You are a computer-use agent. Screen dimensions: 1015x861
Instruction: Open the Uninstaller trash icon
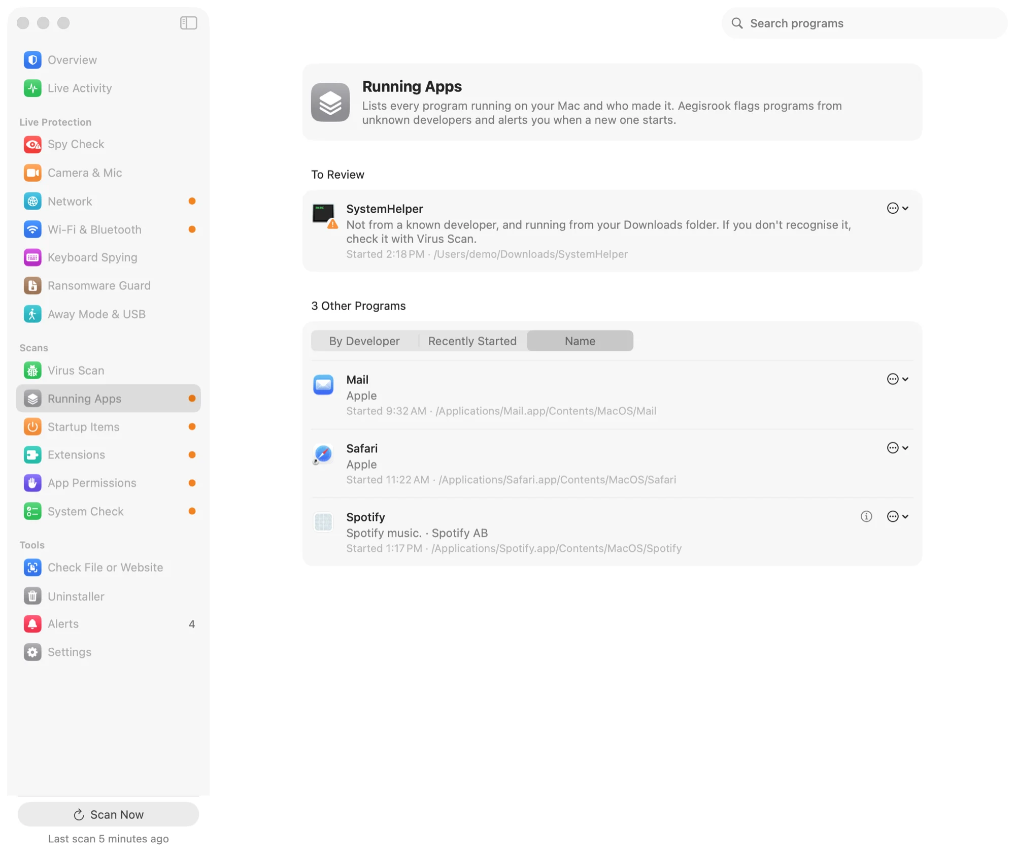pyautogui.click(x=32, y=597)
